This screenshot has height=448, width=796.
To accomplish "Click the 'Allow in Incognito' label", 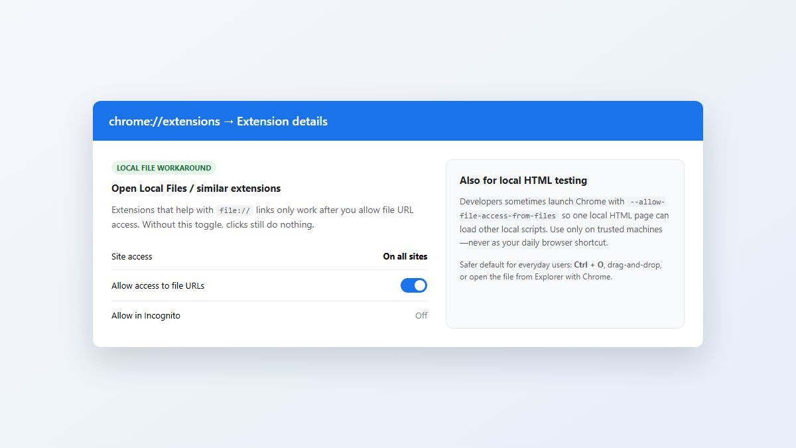I will (146, 315).
